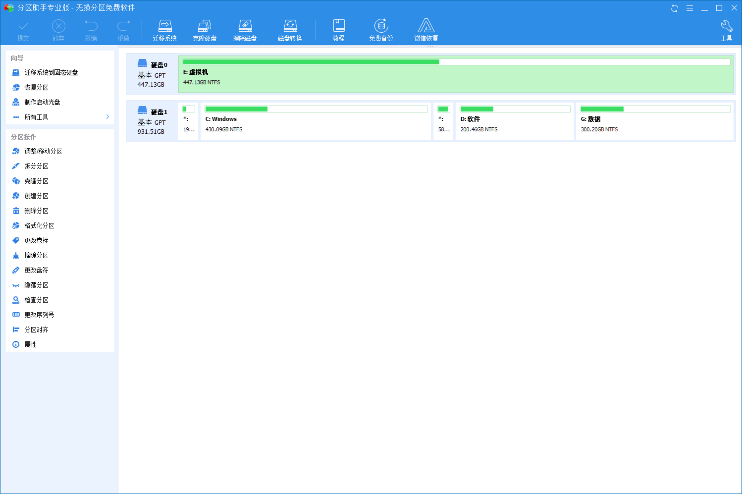Click the 931.51GB disk size label

[151, 131]
